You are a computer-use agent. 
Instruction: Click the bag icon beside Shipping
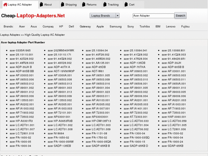pyautogui.click(x=62, y=5)
